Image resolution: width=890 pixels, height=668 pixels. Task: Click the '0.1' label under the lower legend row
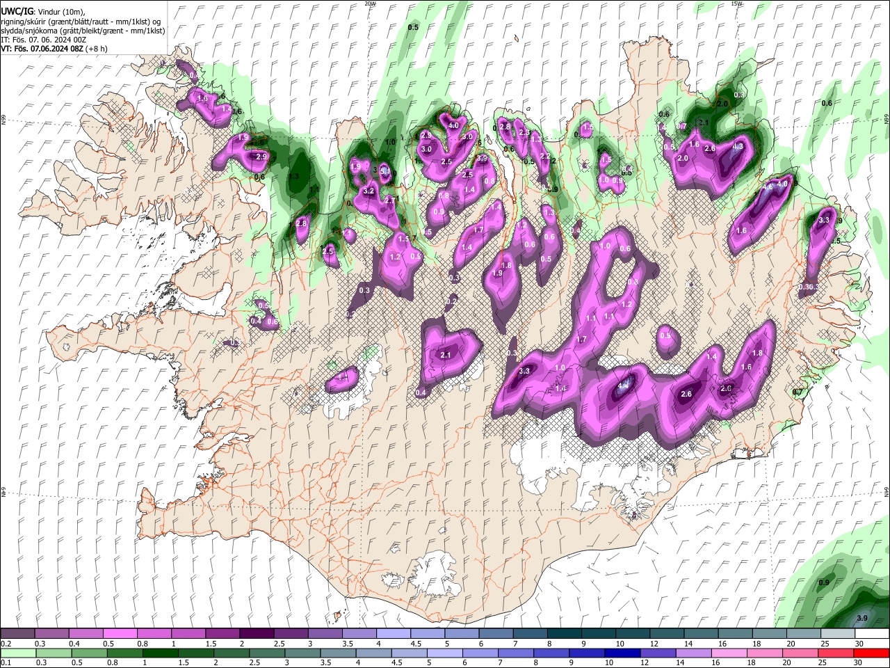tap(6, 662)
